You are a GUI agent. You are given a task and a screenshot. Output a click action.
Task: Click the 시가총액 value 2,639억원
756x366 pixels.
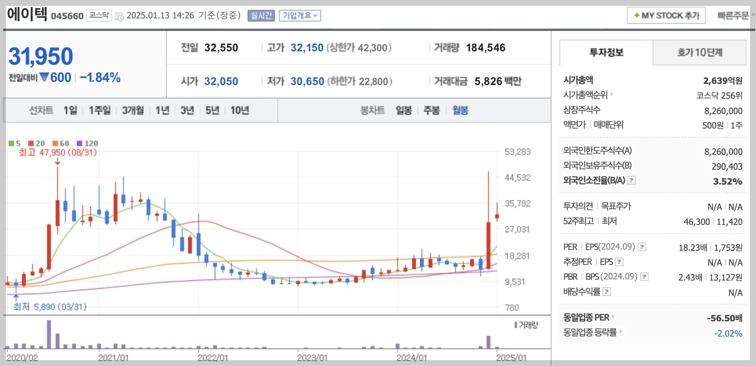tap(723, 81)
